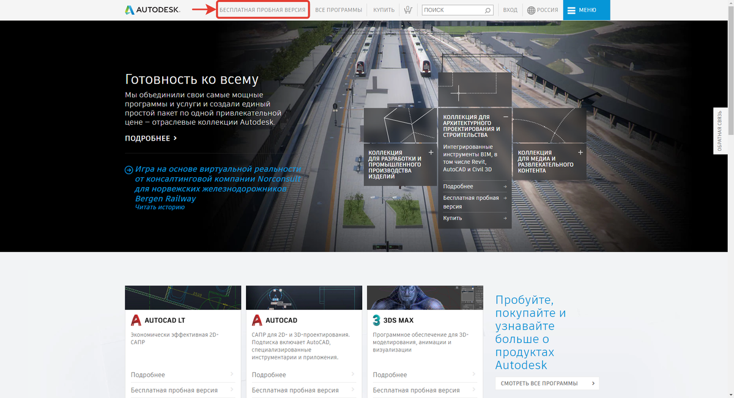Viewport: 734px width, 398px height.
Task: Click the search magnifier icon
Action: point(486,10)
